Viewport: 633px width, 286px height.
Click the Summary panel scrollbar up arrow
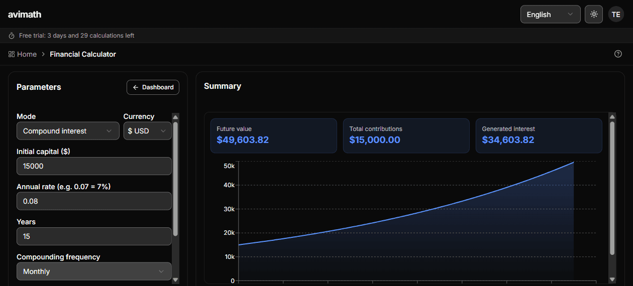coord(612,116)
